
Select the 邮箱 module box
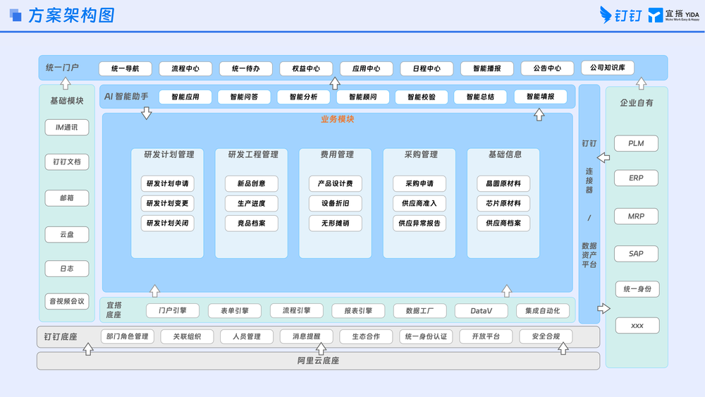point(66,198)
